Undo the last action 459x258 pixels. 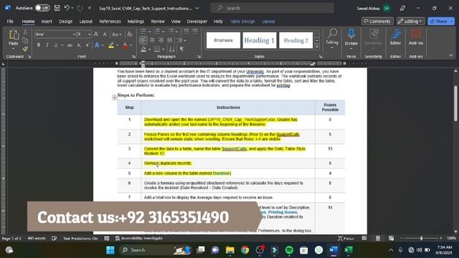coord(67,8)
